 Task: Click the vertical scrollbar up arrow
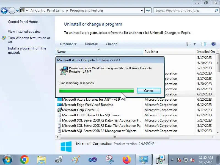click(218, 51)
